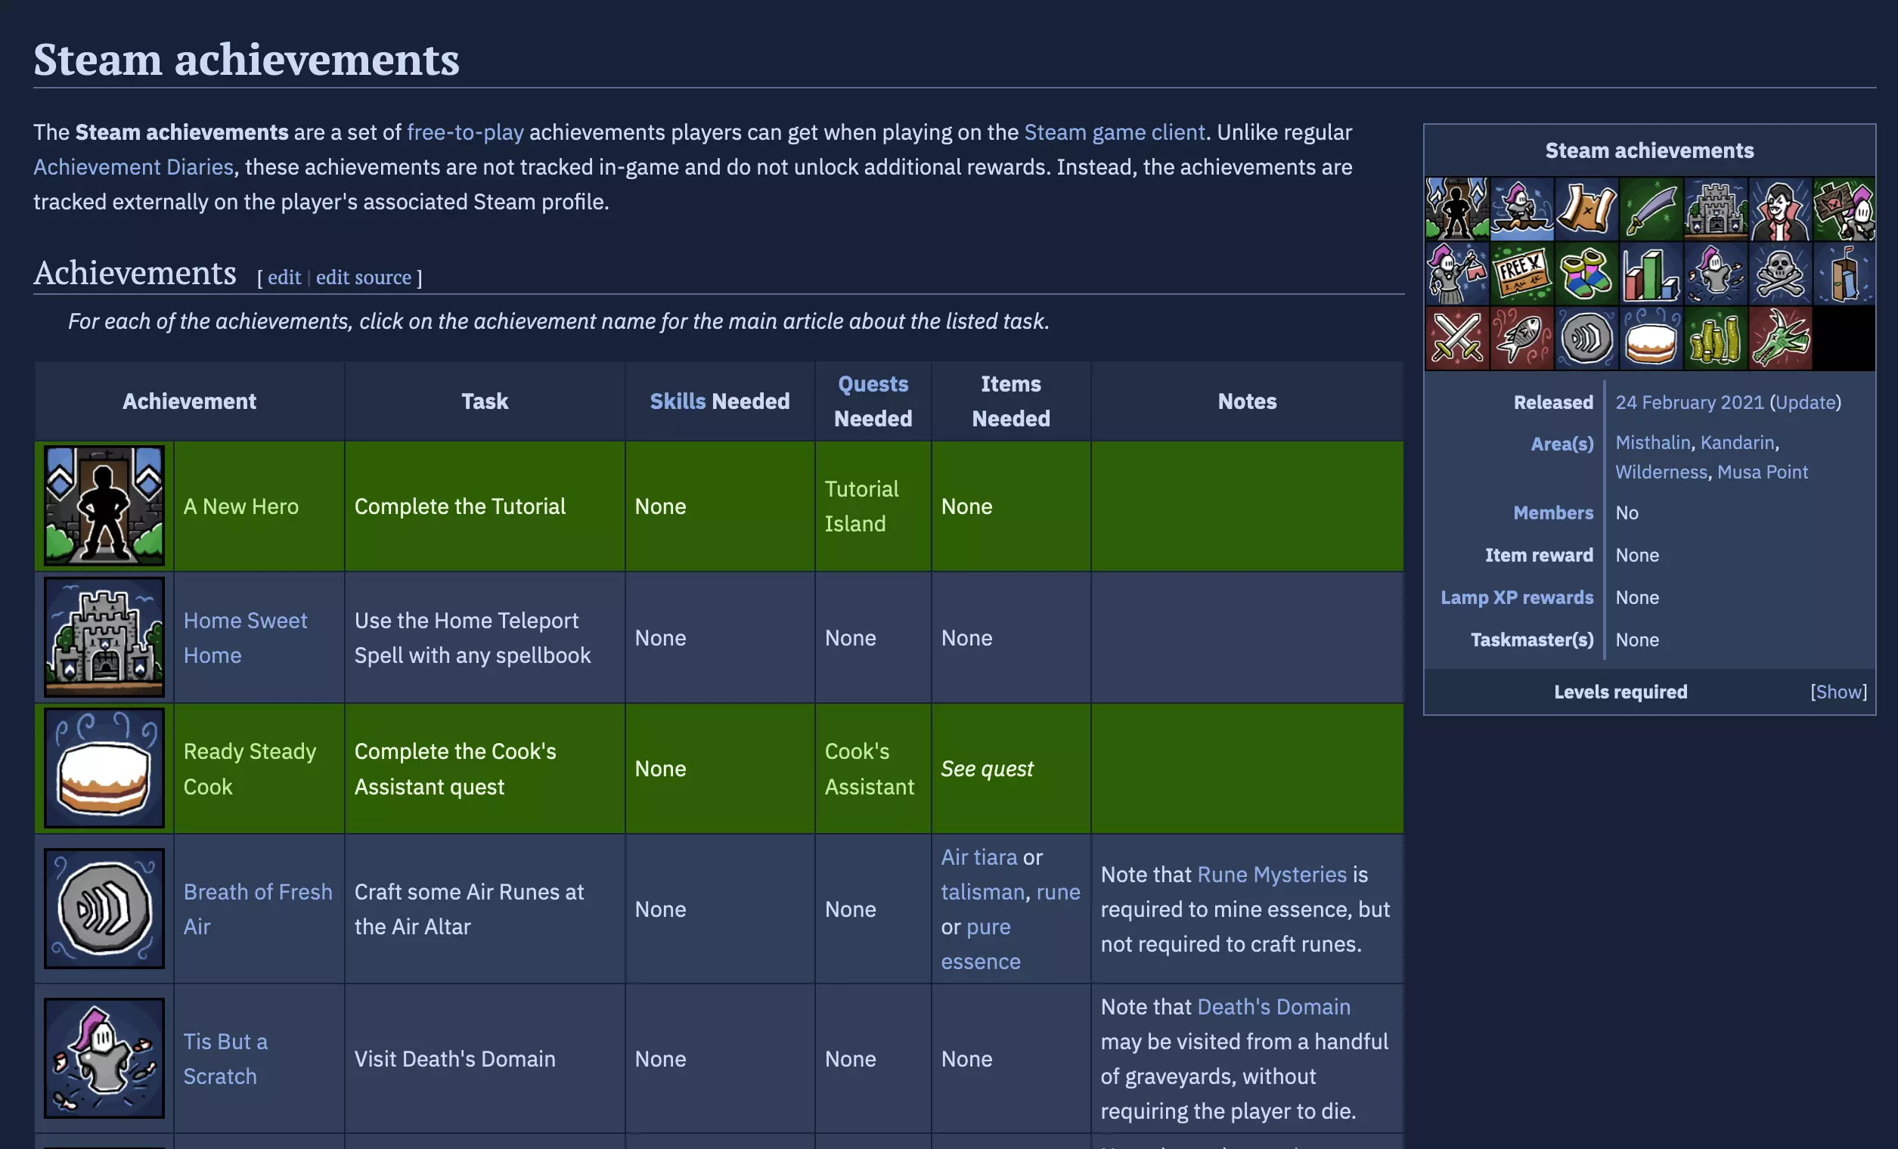The image size is (1898, 1149).
Task: Click the treasure map scroll icon
Action: click(1586, 209)
